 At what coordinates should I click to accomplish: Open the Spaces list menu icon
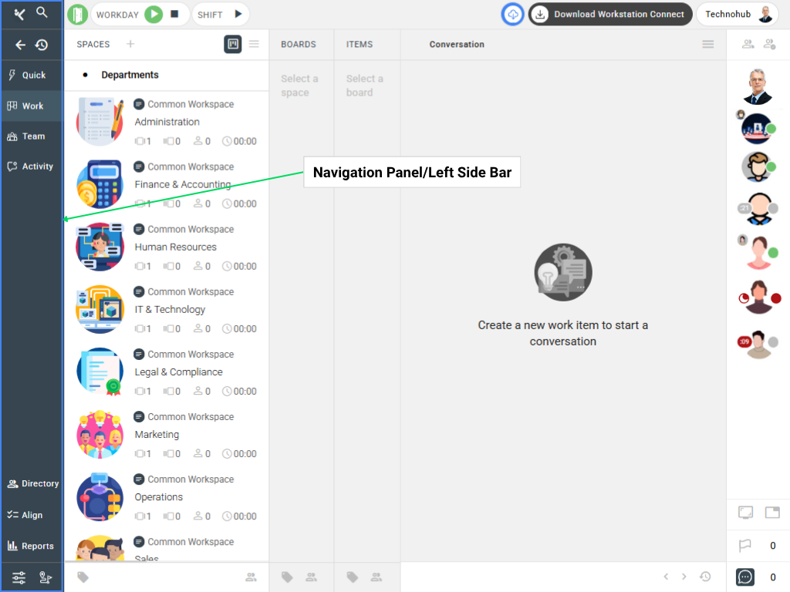(254, 44)
